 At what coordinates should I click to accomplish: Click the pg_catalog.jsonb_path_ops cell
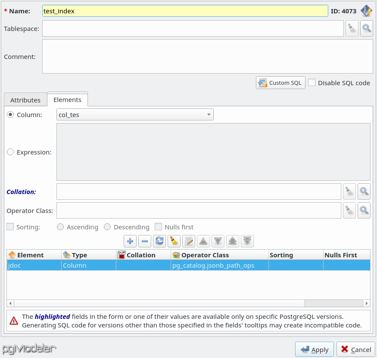click(220, 265)
